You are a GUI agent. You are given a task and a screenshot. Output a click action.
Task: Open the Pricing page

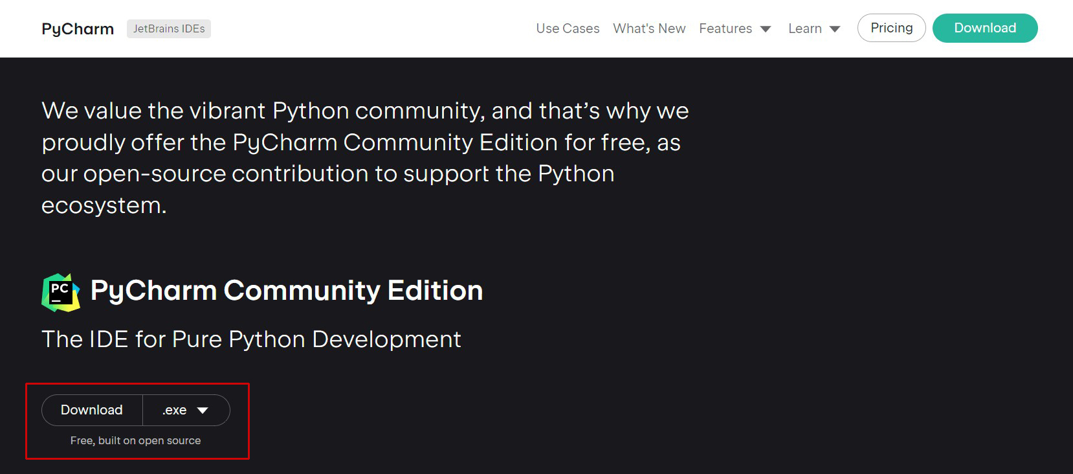click(891, 28)
